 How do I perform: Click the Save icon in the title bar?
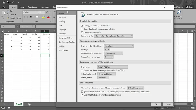(x=4, y=2)
